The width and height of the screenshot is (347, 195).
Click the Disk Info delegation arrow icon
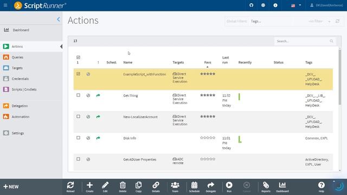98,138
